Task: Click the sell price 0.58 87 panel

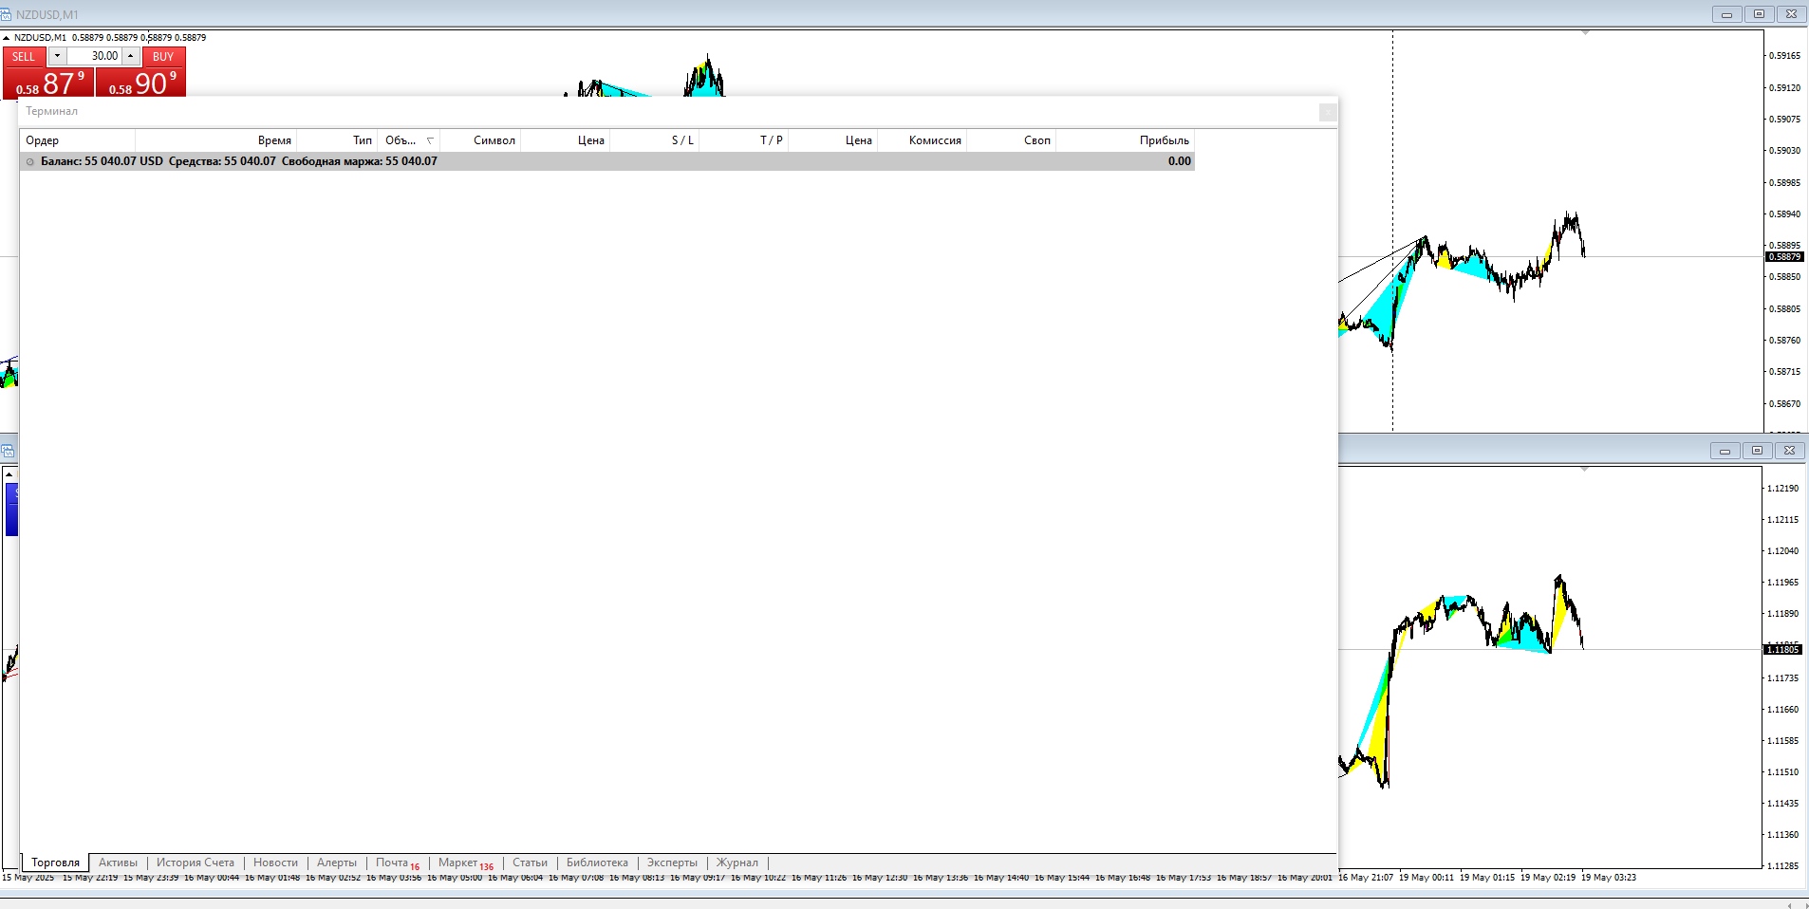Action: point(48,83)
